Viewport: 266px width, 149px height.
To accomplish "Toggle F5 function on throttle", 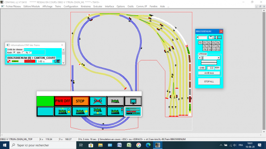I will pyautogui.click(x=205, y=46).
